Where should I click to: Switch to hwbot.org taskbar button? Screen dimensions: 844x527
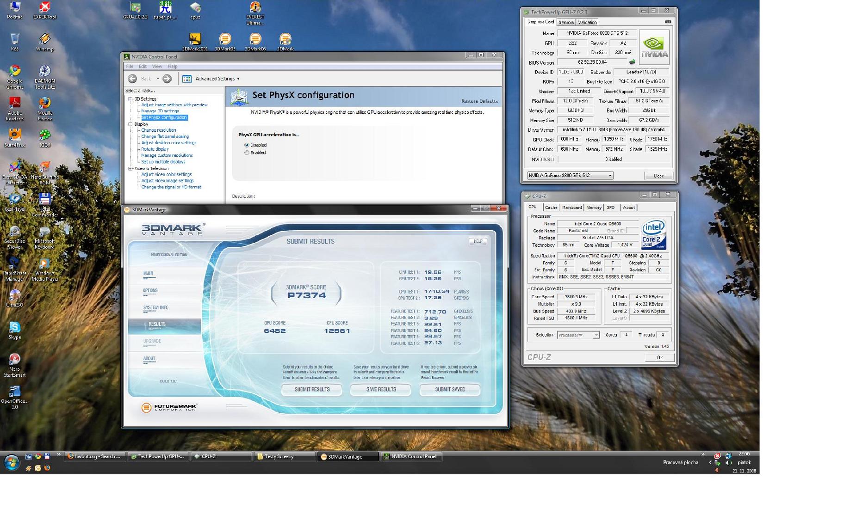(94, 457)
